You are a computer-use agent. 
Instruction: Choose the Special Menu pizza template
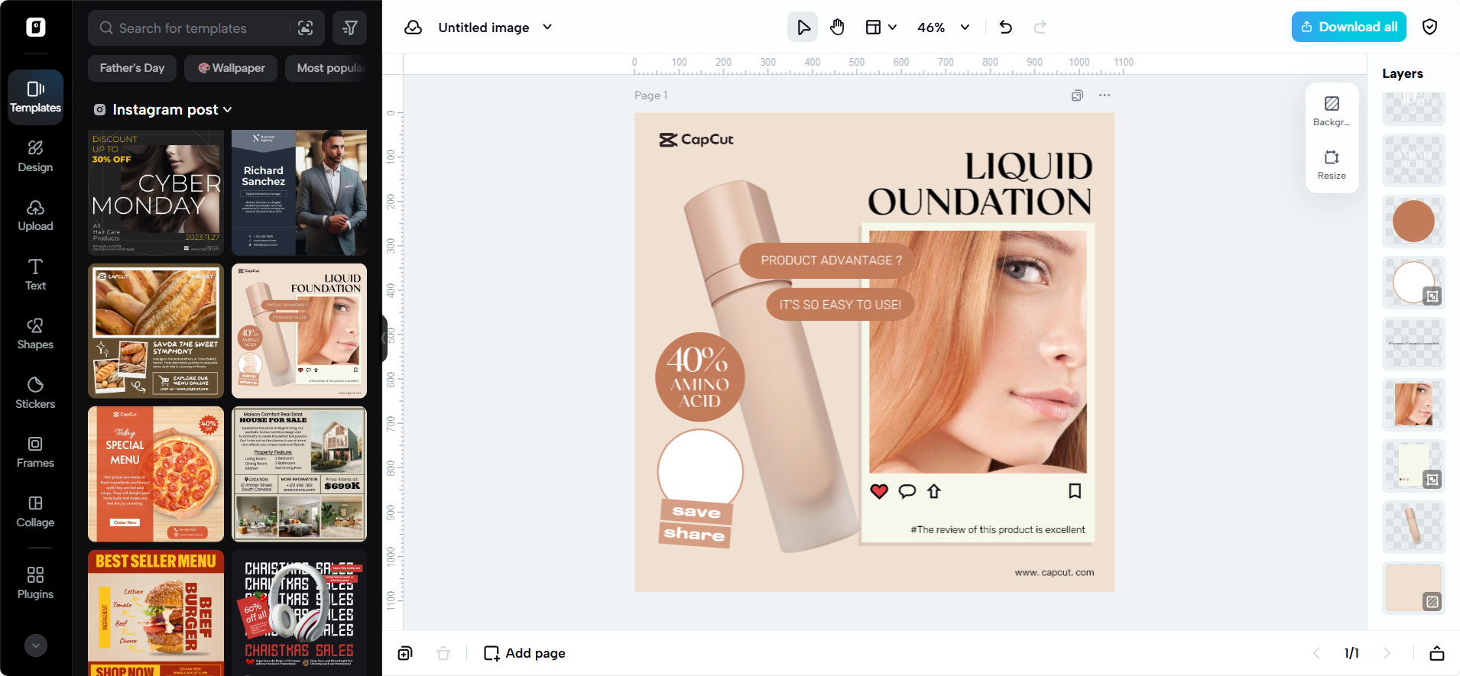point(156,474)
